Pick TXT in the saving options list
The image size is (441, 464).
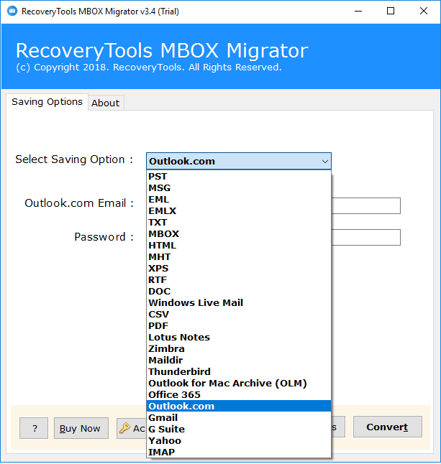click(x=239, y=222)
